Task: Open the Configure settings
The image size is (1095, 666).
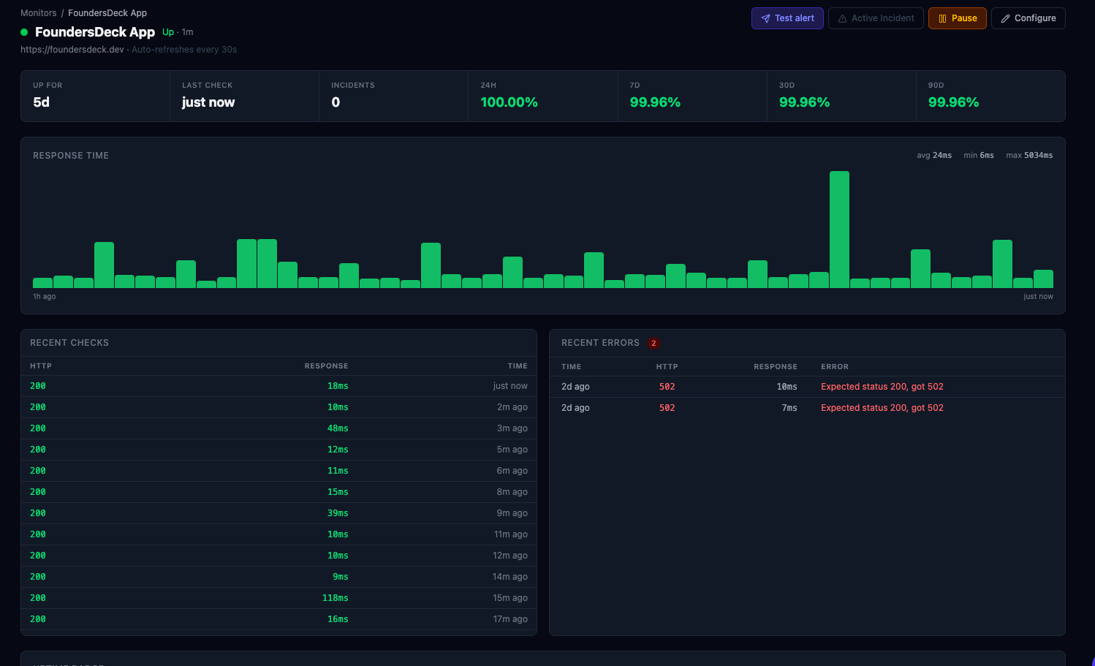Action: click(1028, 18)
